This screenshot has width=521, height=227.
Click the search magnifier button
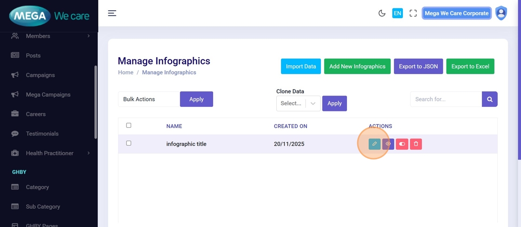pos(490,99)
